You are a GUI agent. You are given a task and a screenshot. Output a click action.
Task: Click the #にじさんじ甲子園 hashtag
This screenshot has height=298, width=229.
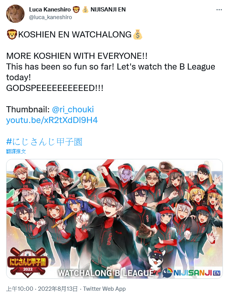tap(44, 142)
